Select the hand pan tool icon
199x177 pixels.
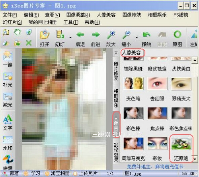tap(17, 32)
